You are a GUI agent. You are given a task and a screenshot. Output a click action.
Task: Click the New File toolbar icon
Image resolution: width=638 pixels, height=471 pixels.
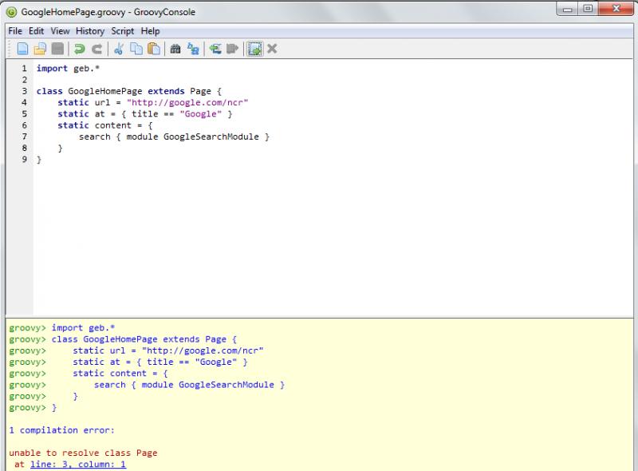[x=23, y=49]
